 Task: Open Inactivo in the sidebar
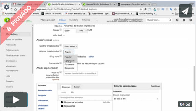tap(9, 87)
